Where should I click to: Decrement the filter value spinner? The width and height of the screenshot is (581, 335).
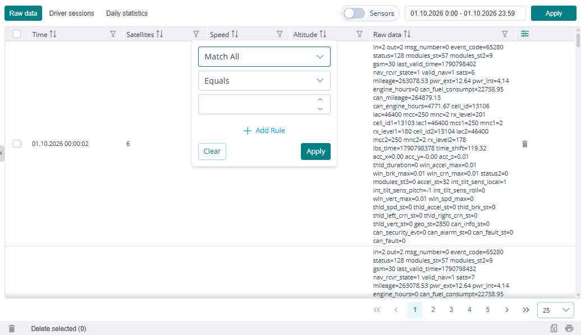click(320, 109)
